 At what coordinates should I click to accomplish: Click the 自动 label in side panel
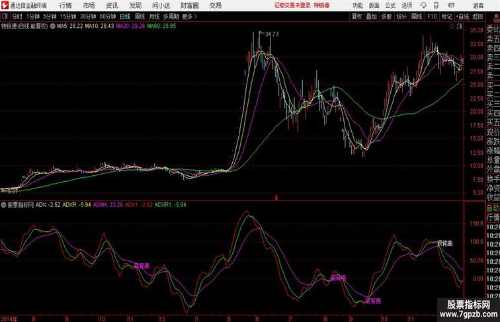[x=493, y=208]
